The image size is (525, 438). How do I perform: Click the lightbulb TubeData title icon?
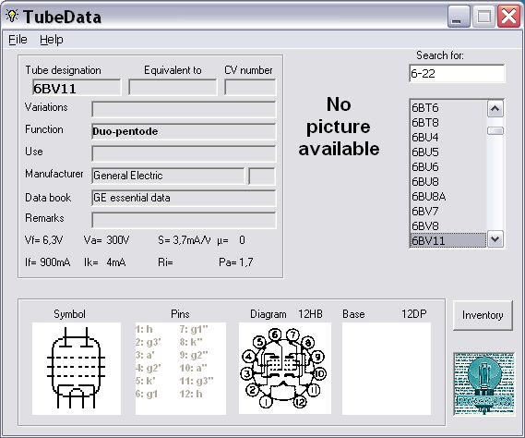[x=12, y=16]
